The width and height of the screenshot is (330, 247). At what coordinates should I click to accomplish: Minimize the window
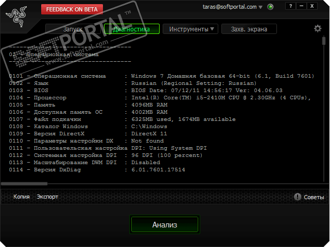[301, 6]
